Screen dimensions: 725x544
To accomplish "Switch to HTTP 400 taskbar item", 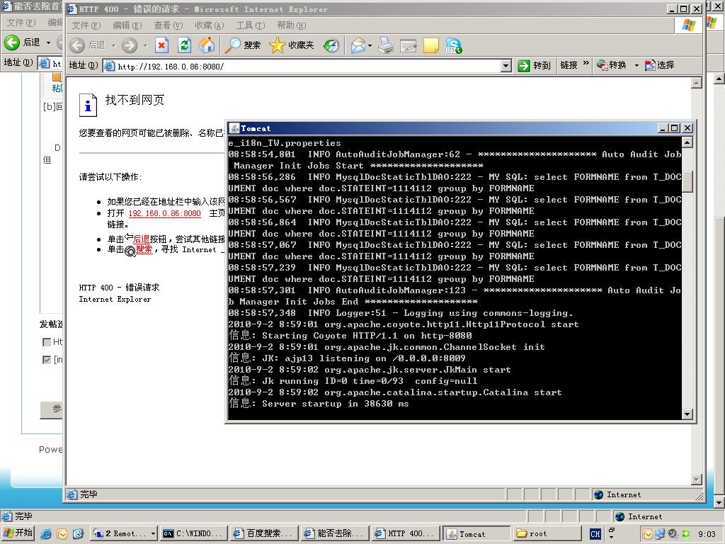I will (405, 533).
